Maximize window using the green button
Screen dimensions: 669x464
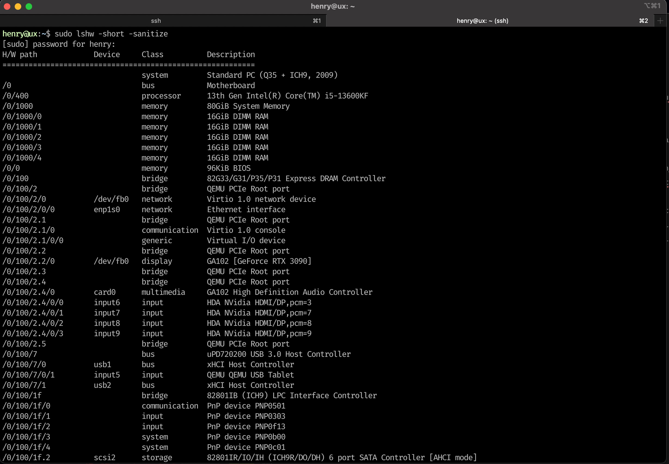29,7
